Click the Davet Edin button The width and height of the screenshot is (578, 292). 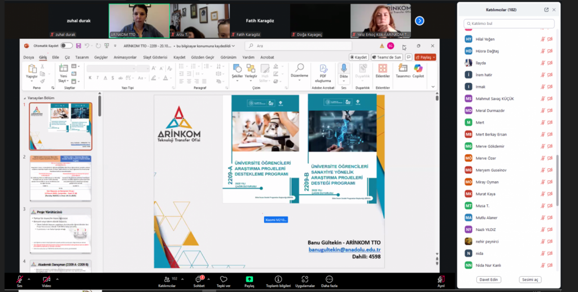pos(489,280)
